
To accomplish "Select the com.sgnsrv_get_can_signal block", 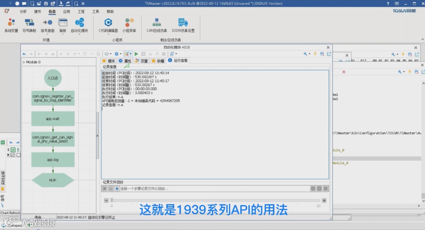I will coord(53,139).
